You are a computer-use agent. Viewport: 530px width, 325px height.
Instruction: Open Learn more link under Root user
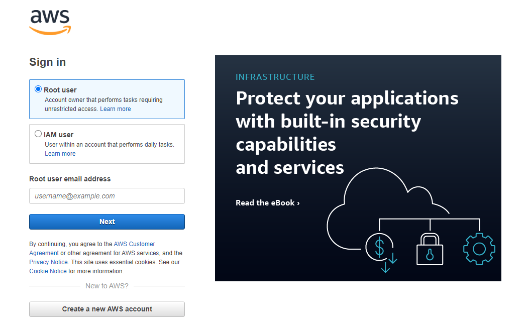pos(115,109)
